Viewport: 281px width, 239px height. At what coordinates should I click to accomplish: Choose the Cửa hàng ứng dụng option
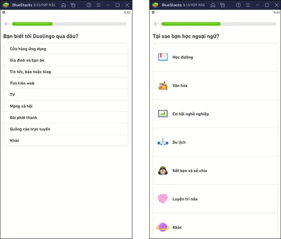pyautogui.click(x=66, y=49)
